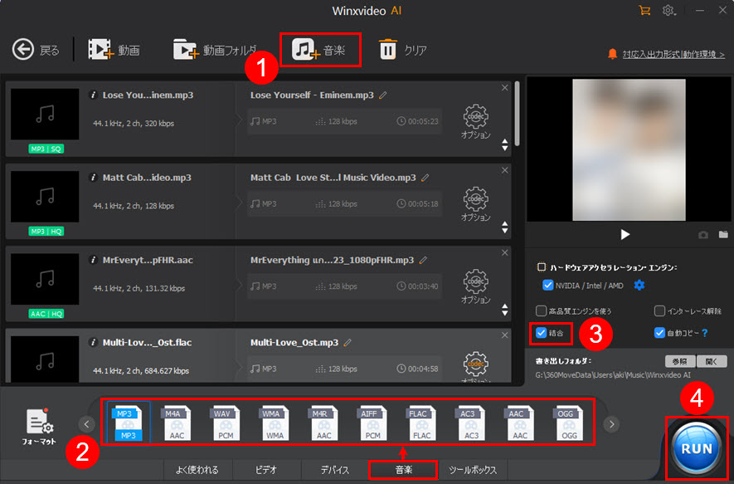Show info for Multi-Lov..._Ost.flac

click(x=93, y=343)
